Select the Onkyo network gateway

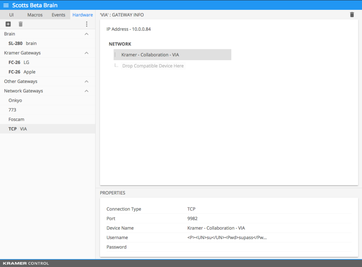47,100
